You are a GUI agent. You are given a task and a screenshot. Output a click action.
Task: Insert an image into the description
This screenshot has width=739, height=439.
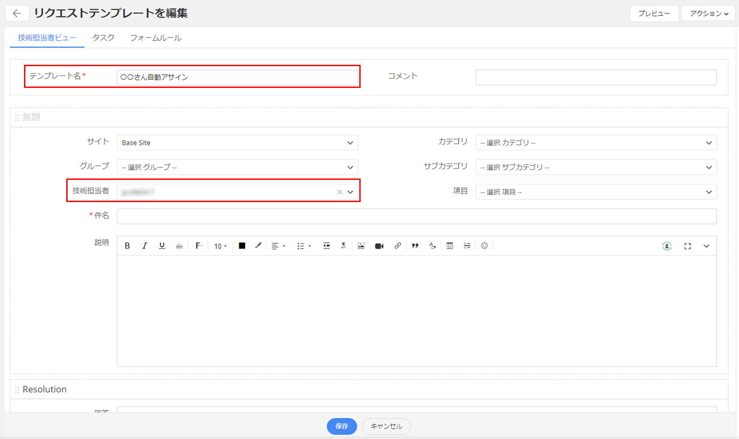point(361,246)
